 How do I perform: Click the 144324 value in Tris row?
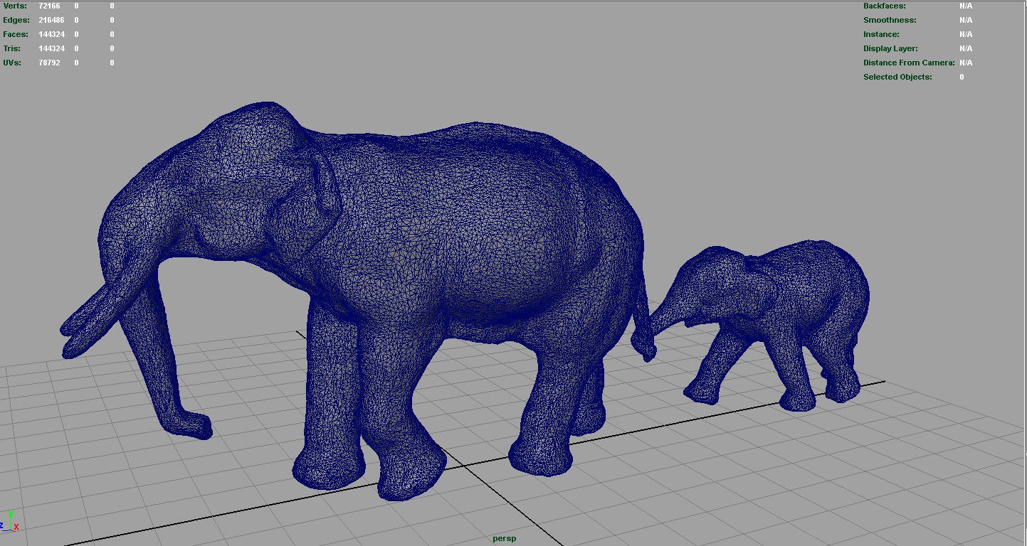[x=51, y=48]
